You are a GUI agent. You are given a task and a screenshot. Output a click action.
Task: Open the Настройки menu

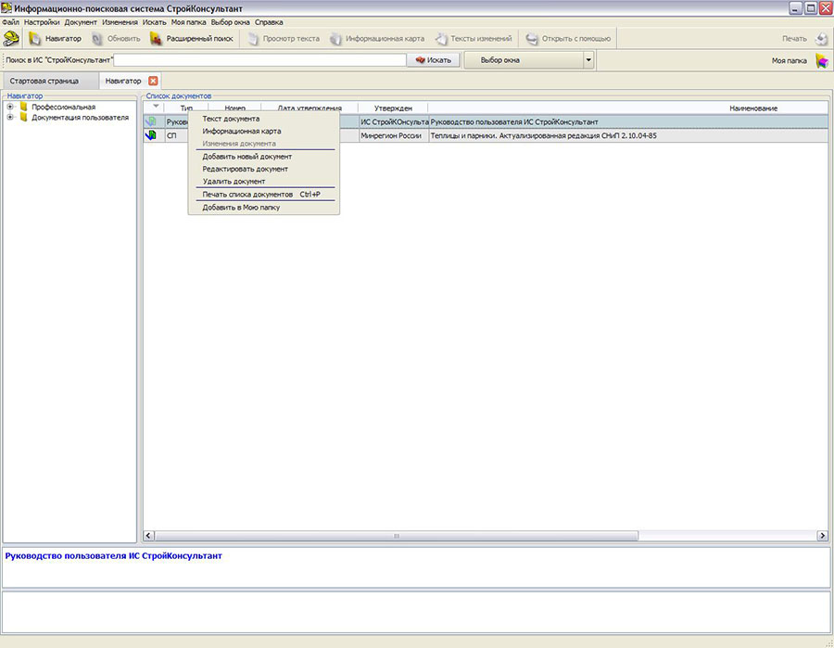(x=42, y=22)
